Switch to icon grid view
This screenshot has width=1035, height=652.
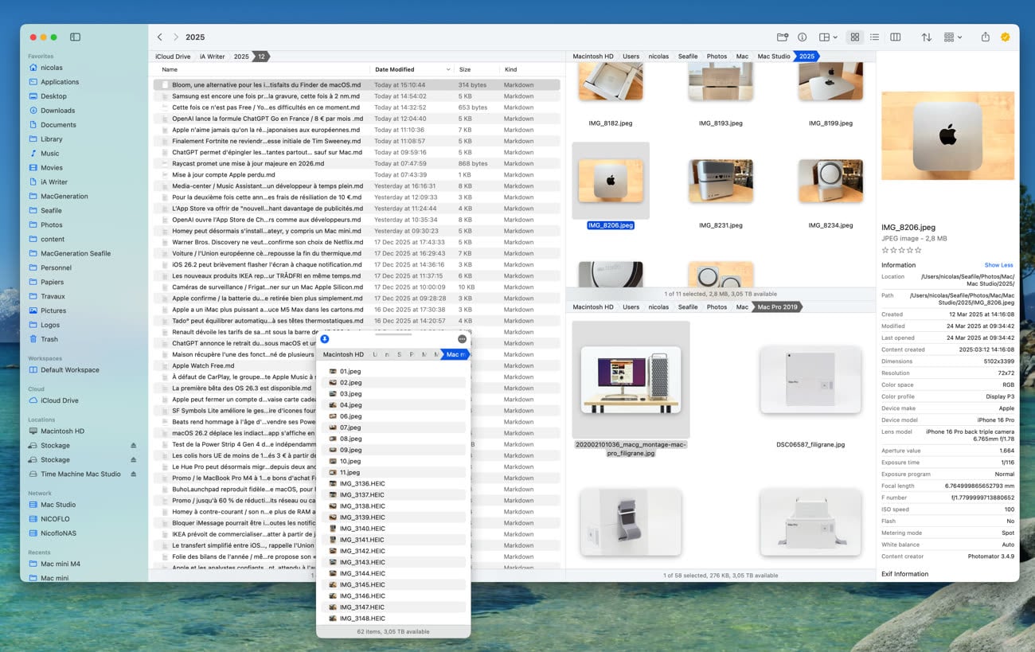coord(855,37)
